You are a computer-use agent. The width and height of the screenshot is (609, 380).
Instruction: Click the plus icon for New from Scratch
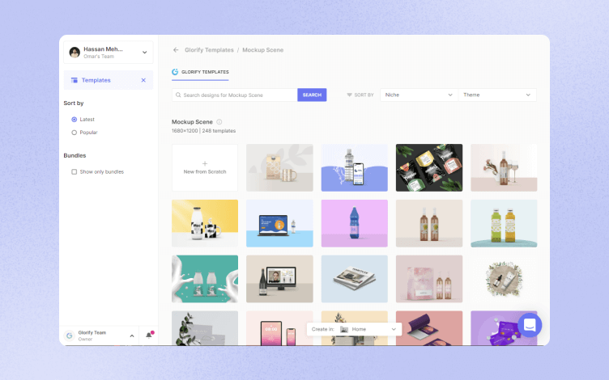(x=205, y=163)
